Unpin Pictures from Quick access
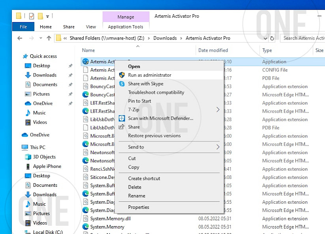 coord(70,94)
